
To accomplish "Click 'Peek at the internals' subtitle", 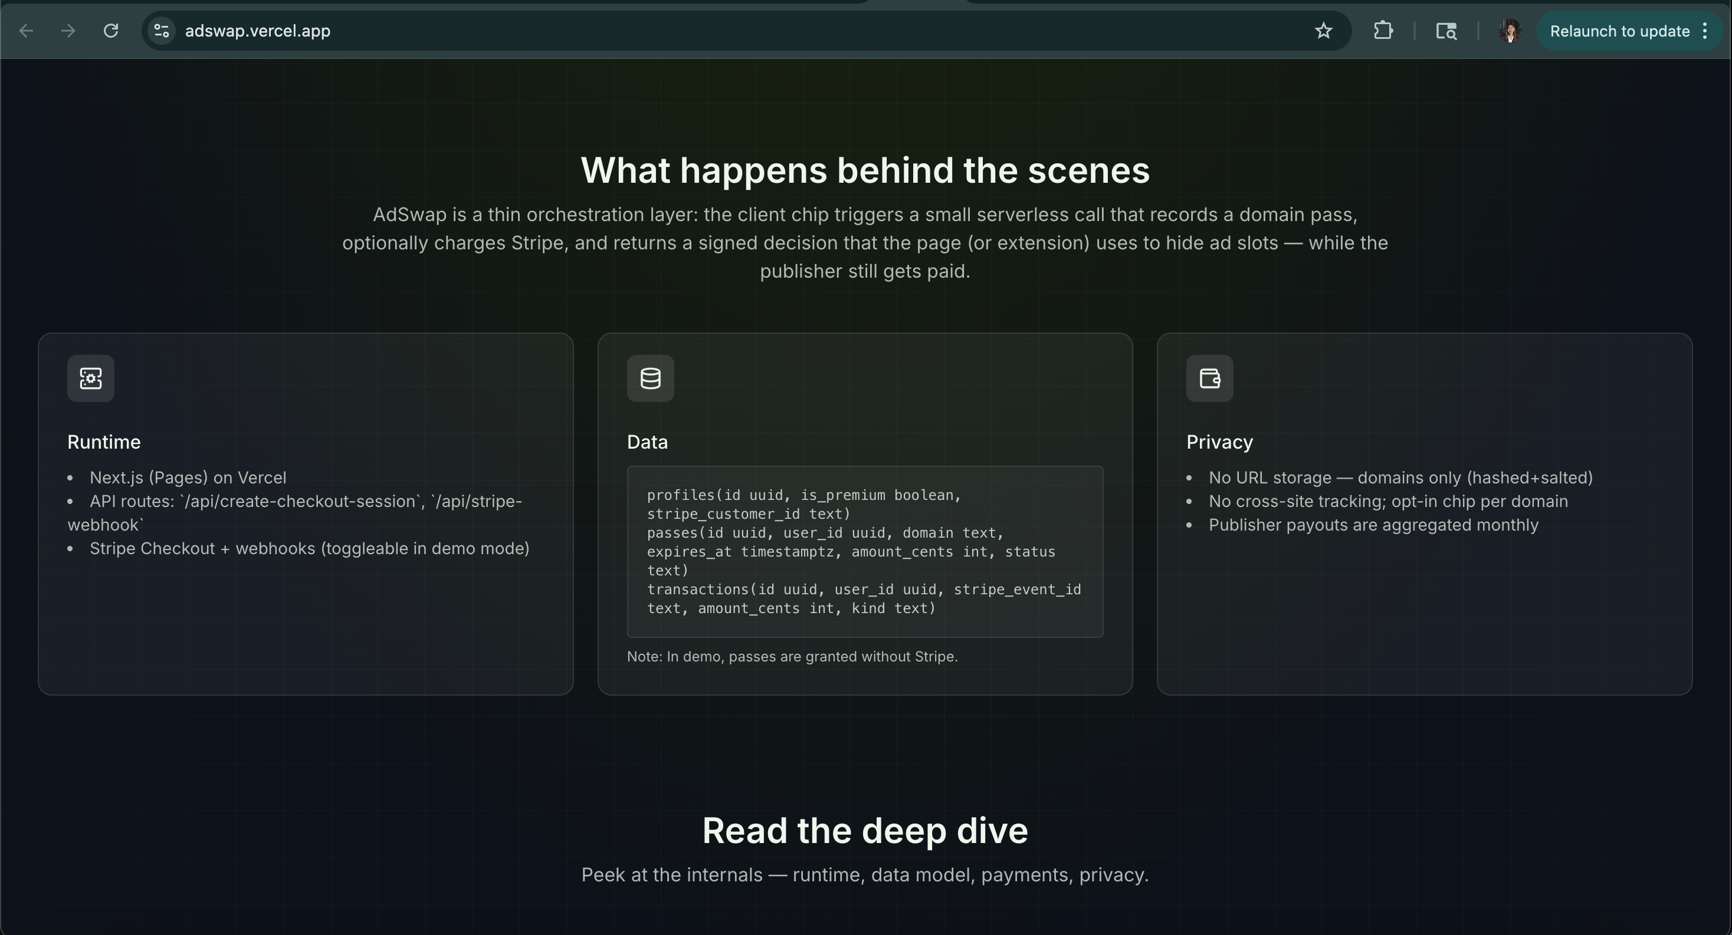I will click(865, 874).
